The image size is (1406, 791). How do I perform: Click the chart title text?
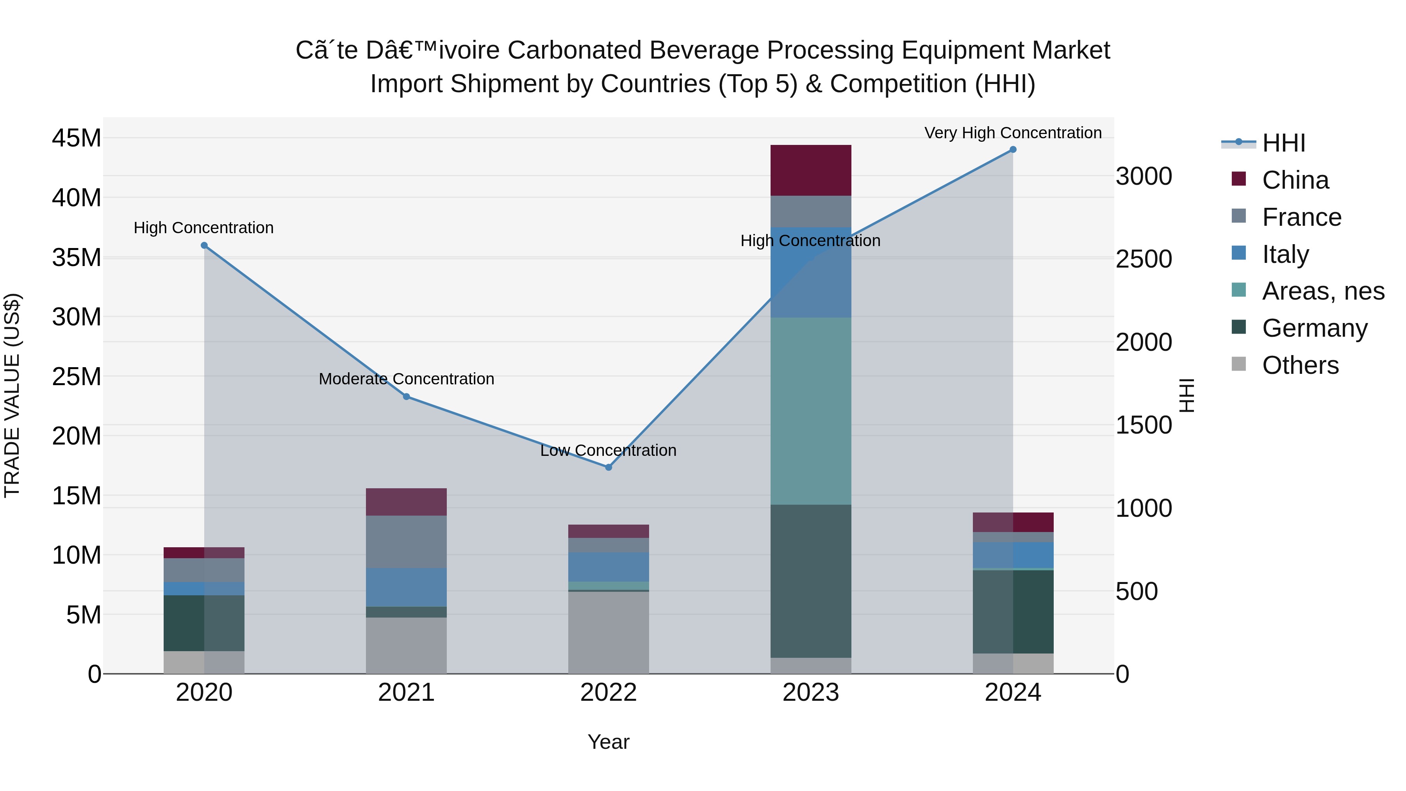click(x=703, y=66)
